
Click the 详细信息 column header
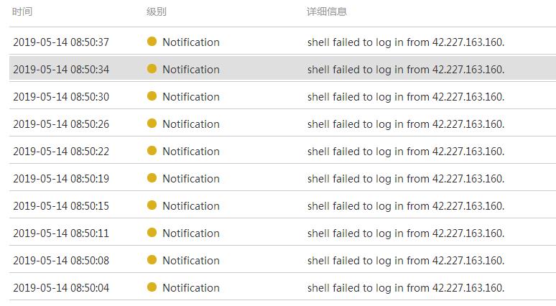click(x=327, y=12)
